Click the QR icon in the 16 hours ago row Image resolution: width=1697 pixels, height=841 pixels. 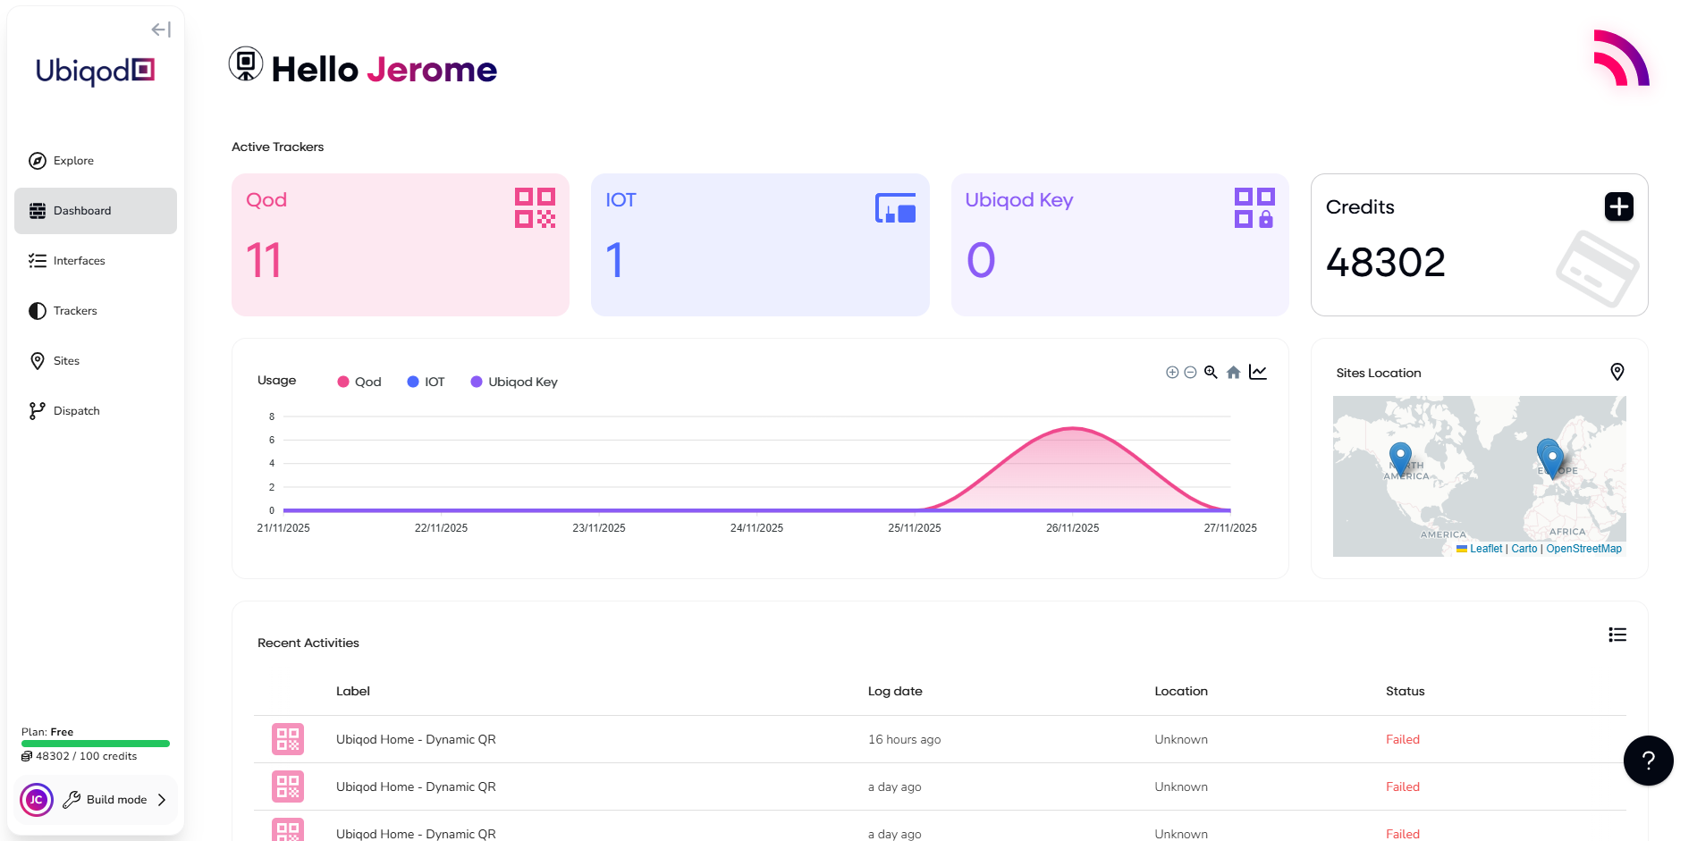(x=288, y=739)
